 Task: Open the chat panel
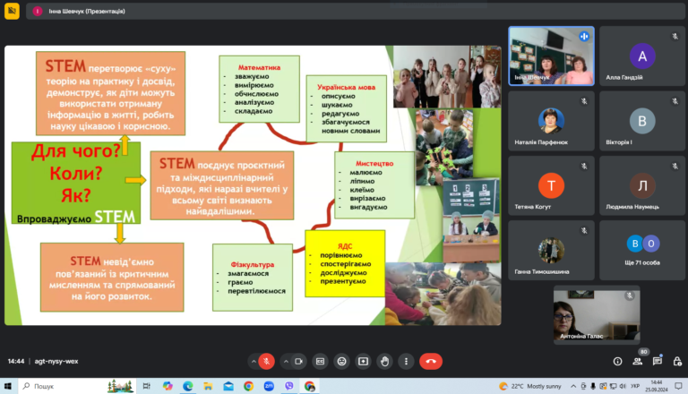click(x=657, y=362)
